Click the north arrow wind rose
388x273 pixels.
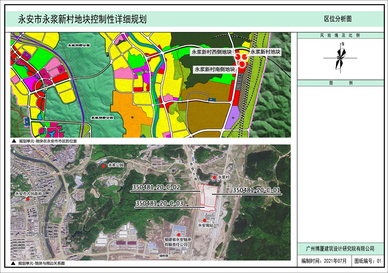[x=341, y=58]
